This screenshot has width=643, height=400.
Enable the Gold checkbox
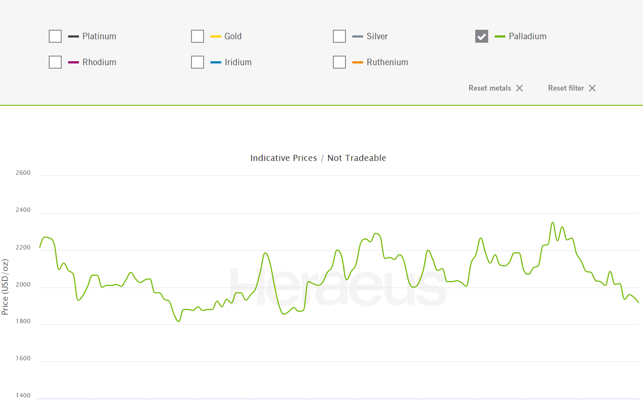(198, 36)
